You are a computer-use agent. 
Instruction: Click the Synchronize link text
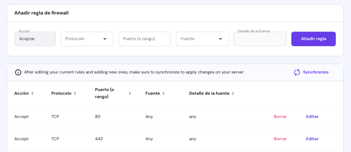(x=315, y=72)
